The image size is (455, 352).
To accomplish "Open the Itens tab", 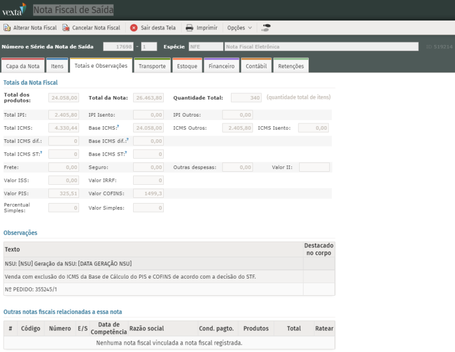I will click(57, 66).
